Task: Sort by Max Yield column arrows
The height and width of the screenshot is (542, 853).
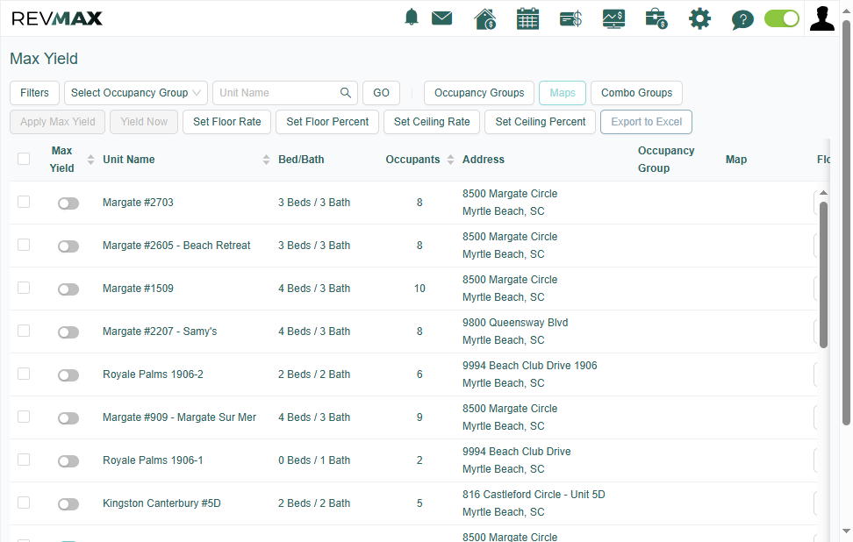Action: 91,160
